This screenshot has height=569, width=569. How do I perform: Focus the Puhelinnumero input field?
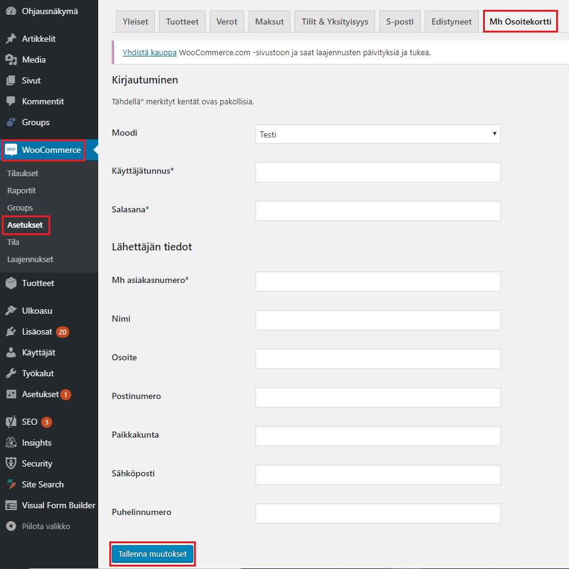point(377,514)
